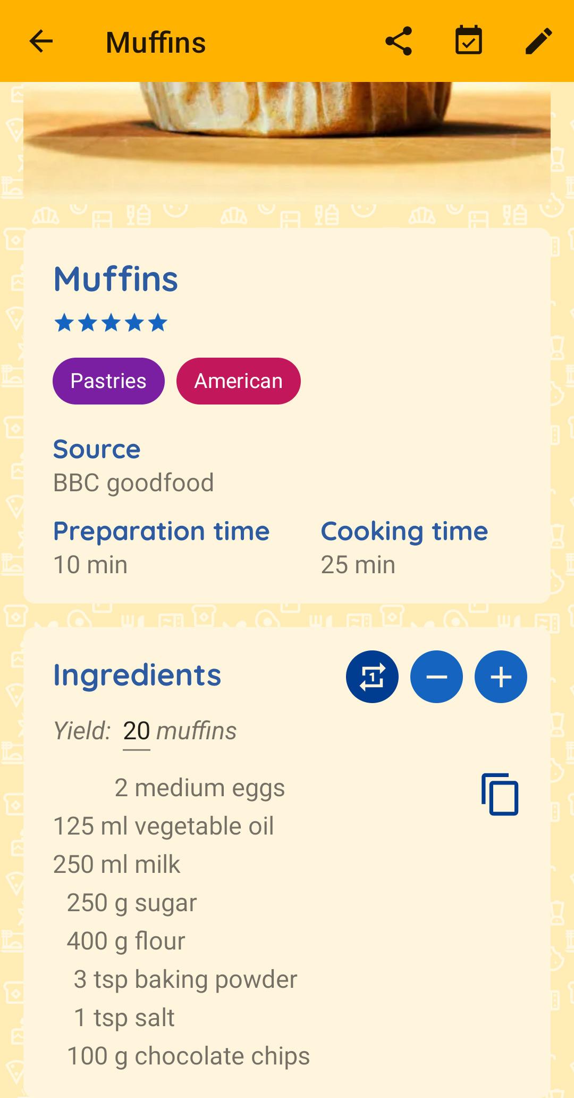Increase yield with the plus button
Screen dimensions: 574x1098
pyautogui.click(x=501, y=676)
